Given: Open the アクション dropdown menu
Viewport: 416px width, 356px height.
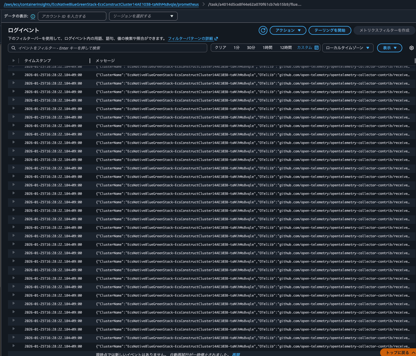Looking at the screenshot, I should tap(288, 30).
